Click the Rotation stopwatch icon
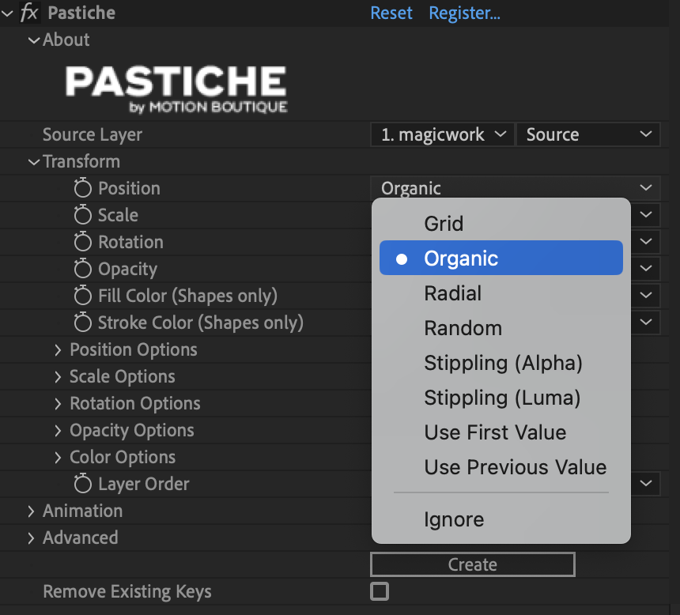The image size is (680, 615). 83,242
